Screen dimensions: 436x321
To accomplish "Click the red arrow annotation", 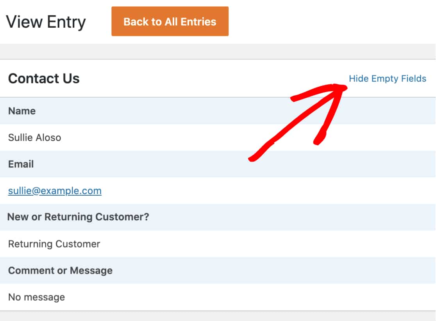I will pyautogui.click(x=298, y=123).
